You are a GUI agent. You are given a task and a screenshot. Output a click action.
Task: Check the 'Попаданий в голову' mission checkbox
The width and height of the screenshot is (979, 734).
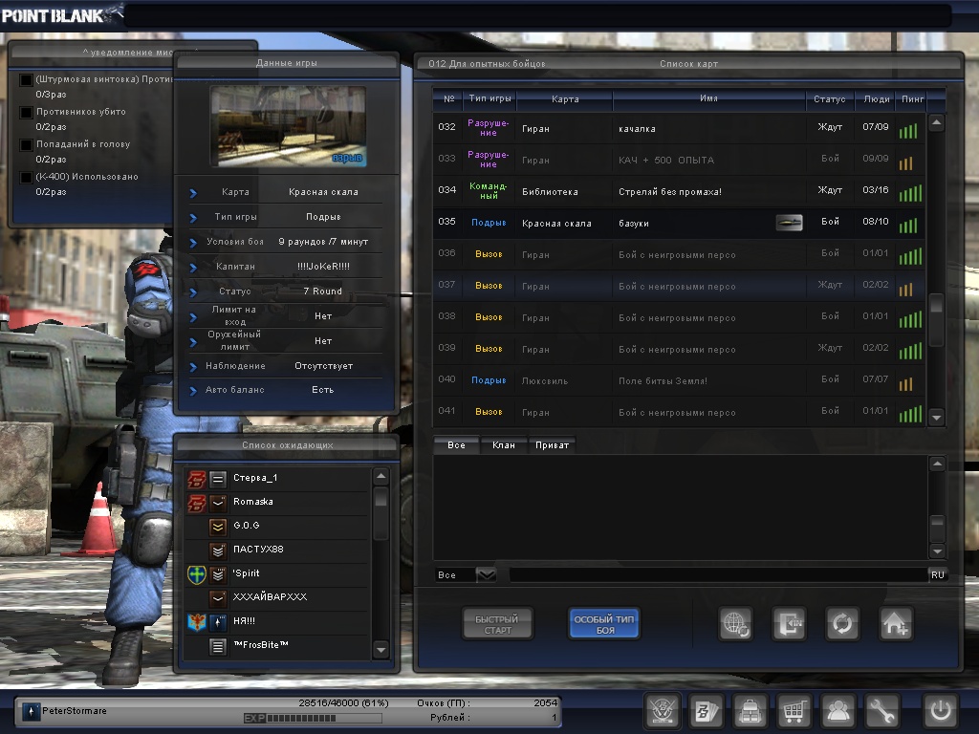pyautogui.click(x=27, y=145)
